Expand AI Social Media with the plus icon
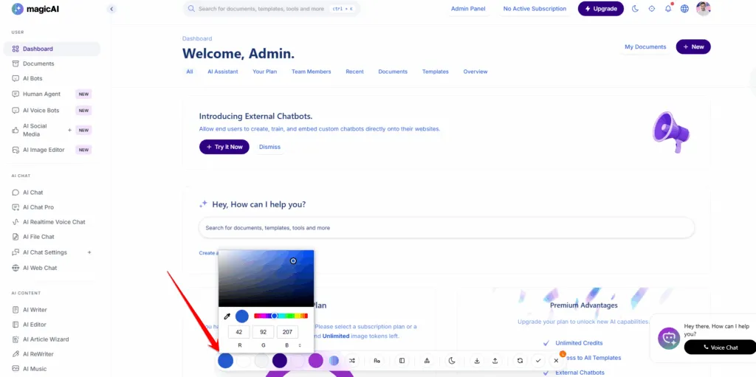 [x=69, y=130]
